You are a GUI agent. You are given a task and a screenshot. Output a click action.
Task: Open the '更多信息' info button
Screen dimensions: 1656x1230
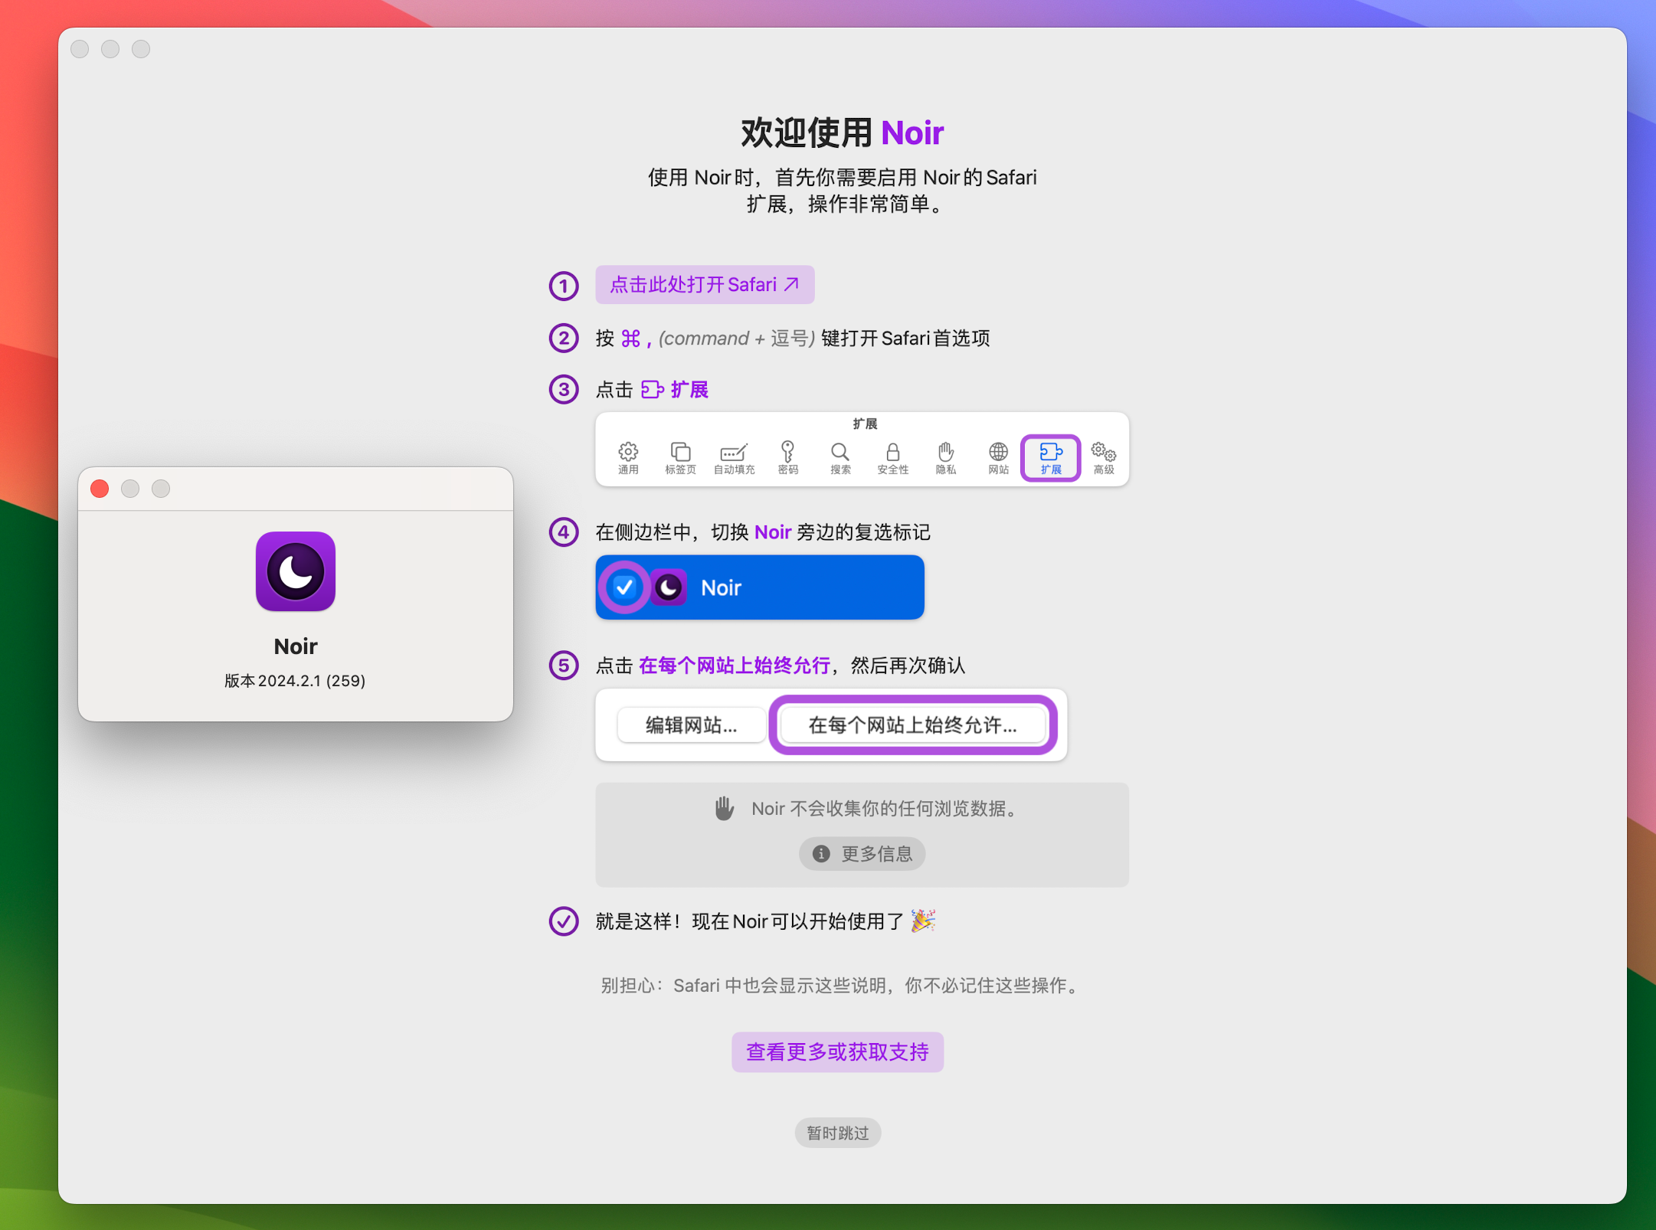(x=862, y=853)
